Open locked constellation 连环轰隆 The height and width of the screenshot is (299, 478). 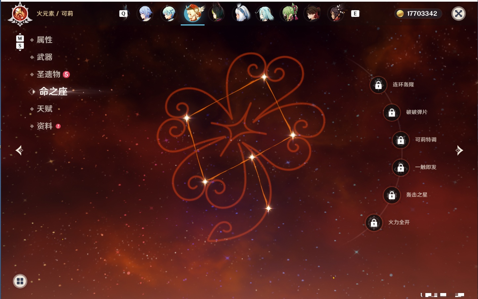(378, 85)
